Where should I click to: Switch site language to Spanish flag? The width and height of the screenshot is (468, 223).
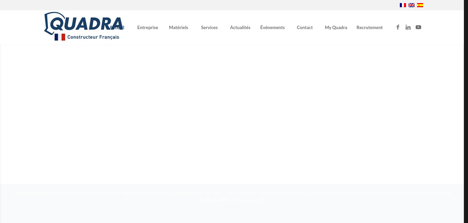point(420,5)
